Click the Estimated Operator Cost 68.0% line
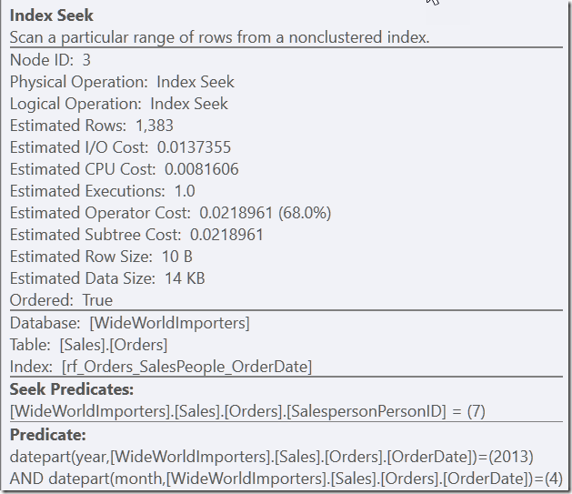Image resolution: width=572 pixels, height=494 pixels. tap(170, 213)
